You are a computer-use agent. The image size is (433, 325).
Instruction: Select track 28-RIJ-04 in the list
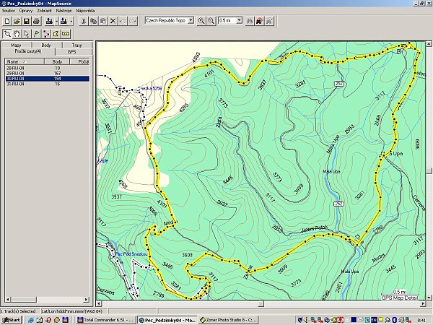tap(47, 68)
